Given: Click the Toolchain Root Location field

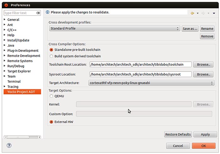Looking at the screenshot, I should tap(140, 64).
